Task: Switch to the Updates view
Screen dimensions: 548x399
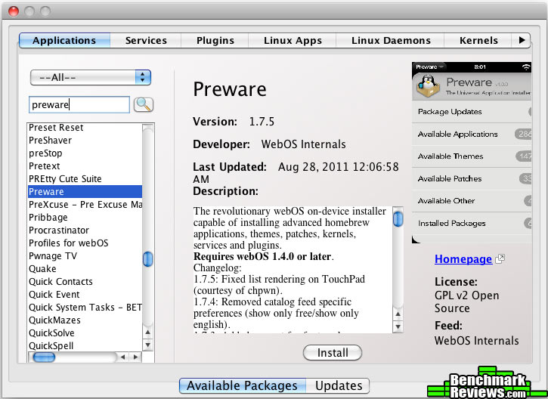Action: tap(339, 385)
